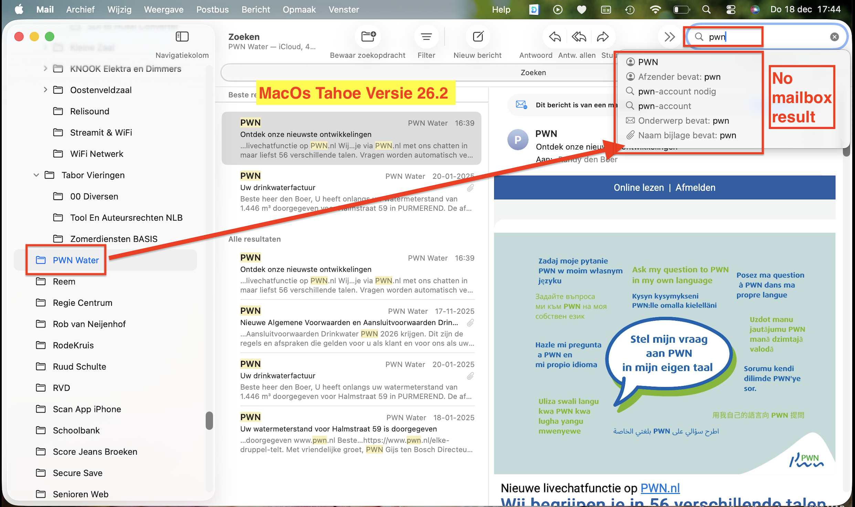Viewport: 855px width, 507px height.
Task: Click the sidebar scrollbar thumb
Action: click(209, 420)
